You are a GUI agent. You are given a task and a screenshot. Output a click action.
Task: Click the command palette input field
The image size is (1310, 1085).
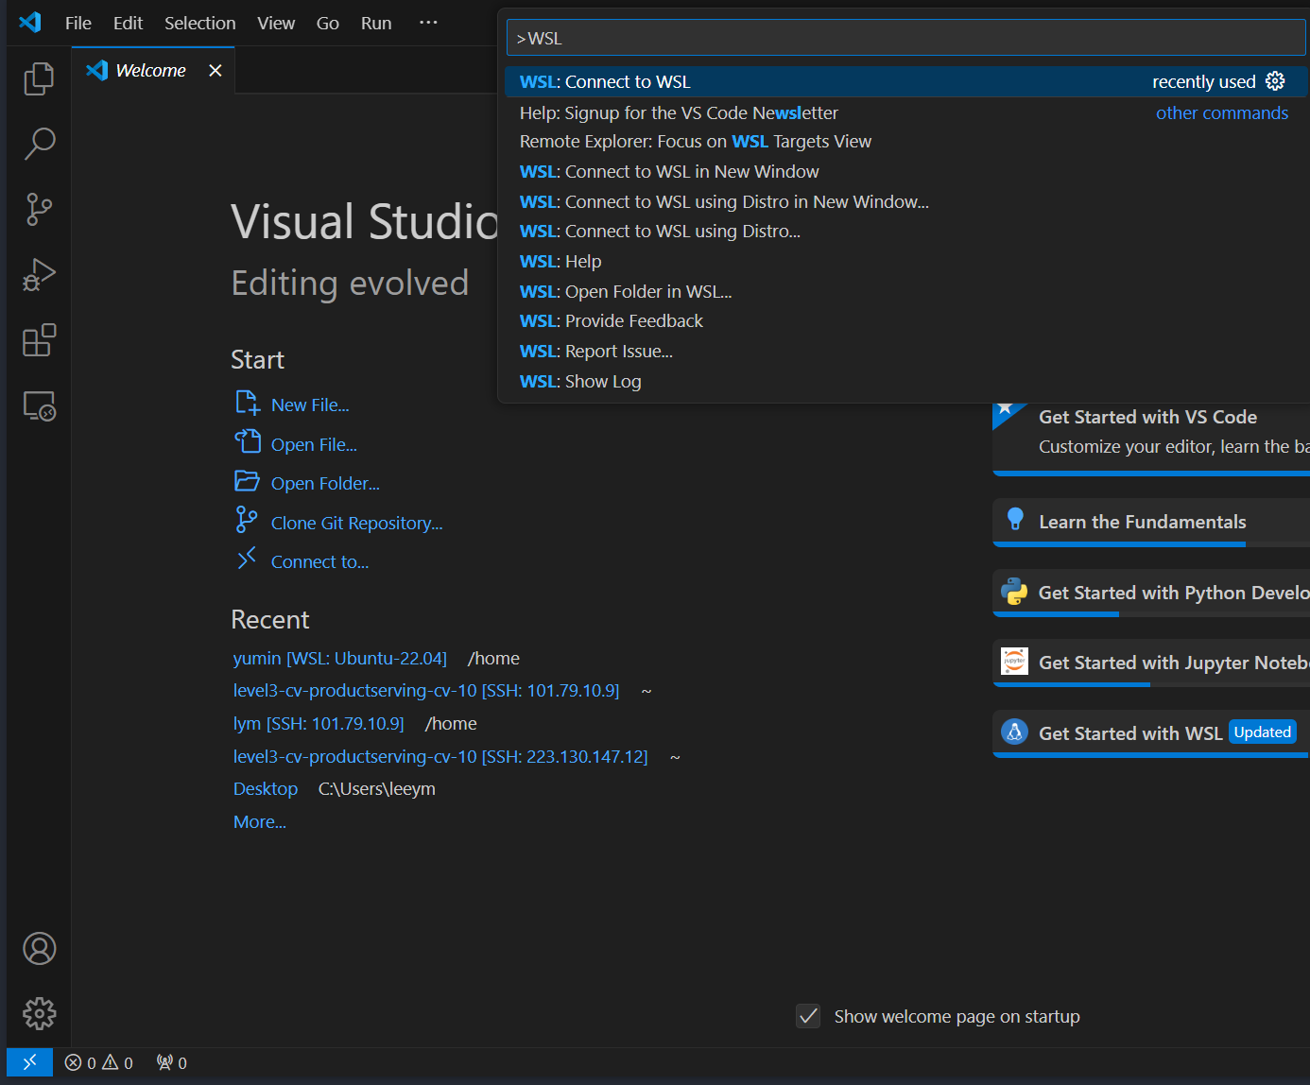tap(905, 38)
